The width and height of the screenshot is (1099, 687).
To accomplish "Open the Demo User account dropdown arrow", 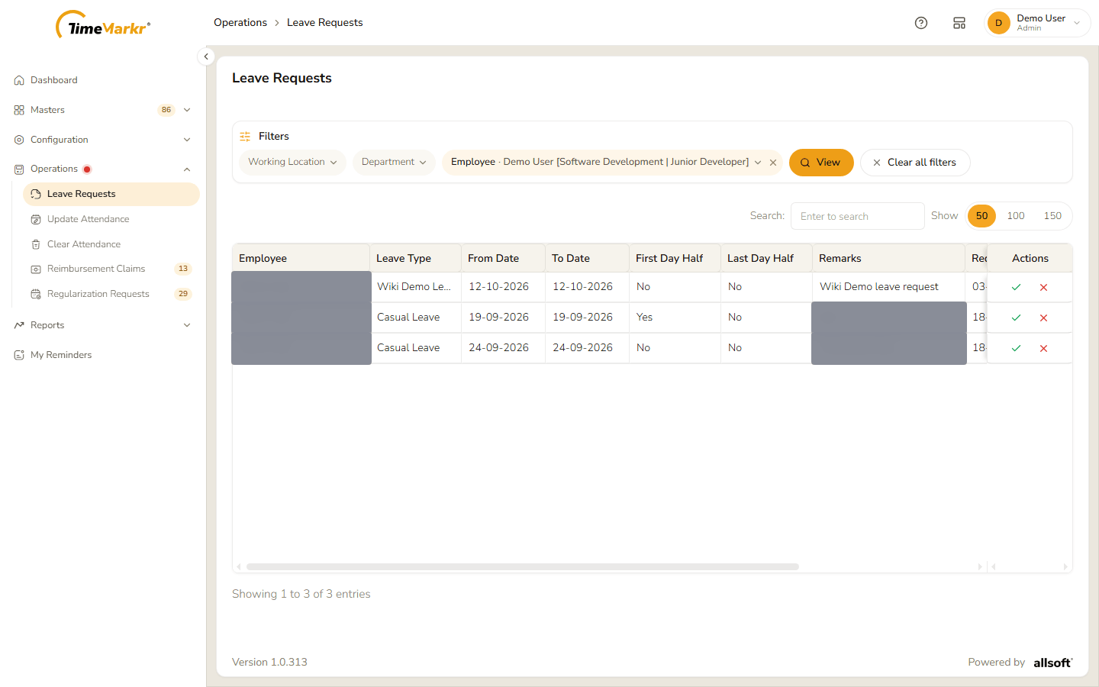I will click(1077, 23).
